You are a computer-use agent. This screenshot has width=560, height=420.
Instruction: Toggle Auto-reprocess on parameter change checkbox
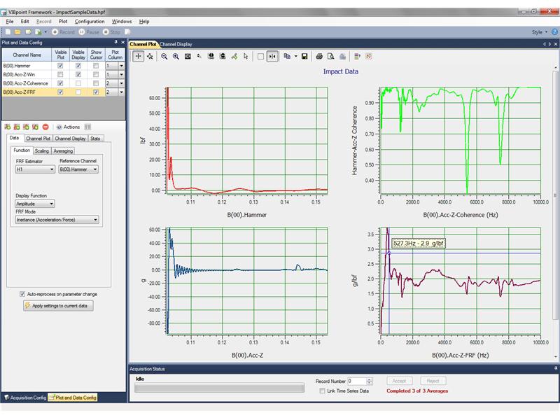[x=22, y=294]
